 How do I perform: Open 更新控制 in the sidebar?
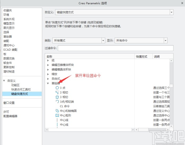tap(9, 67)
